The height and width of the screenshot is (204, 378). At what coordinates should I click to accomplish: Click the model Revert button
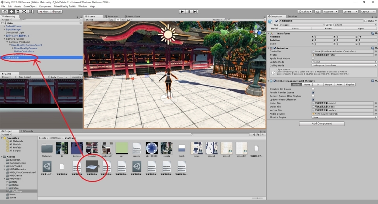pos(328,29)
